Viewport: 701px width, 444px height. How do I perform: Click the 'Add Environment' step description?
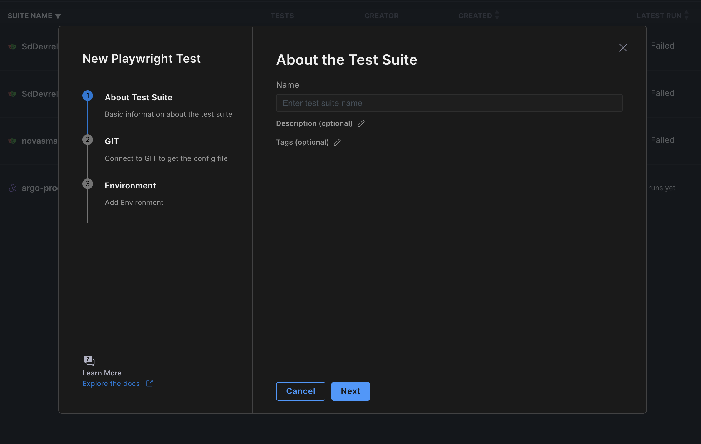point(134,203)
